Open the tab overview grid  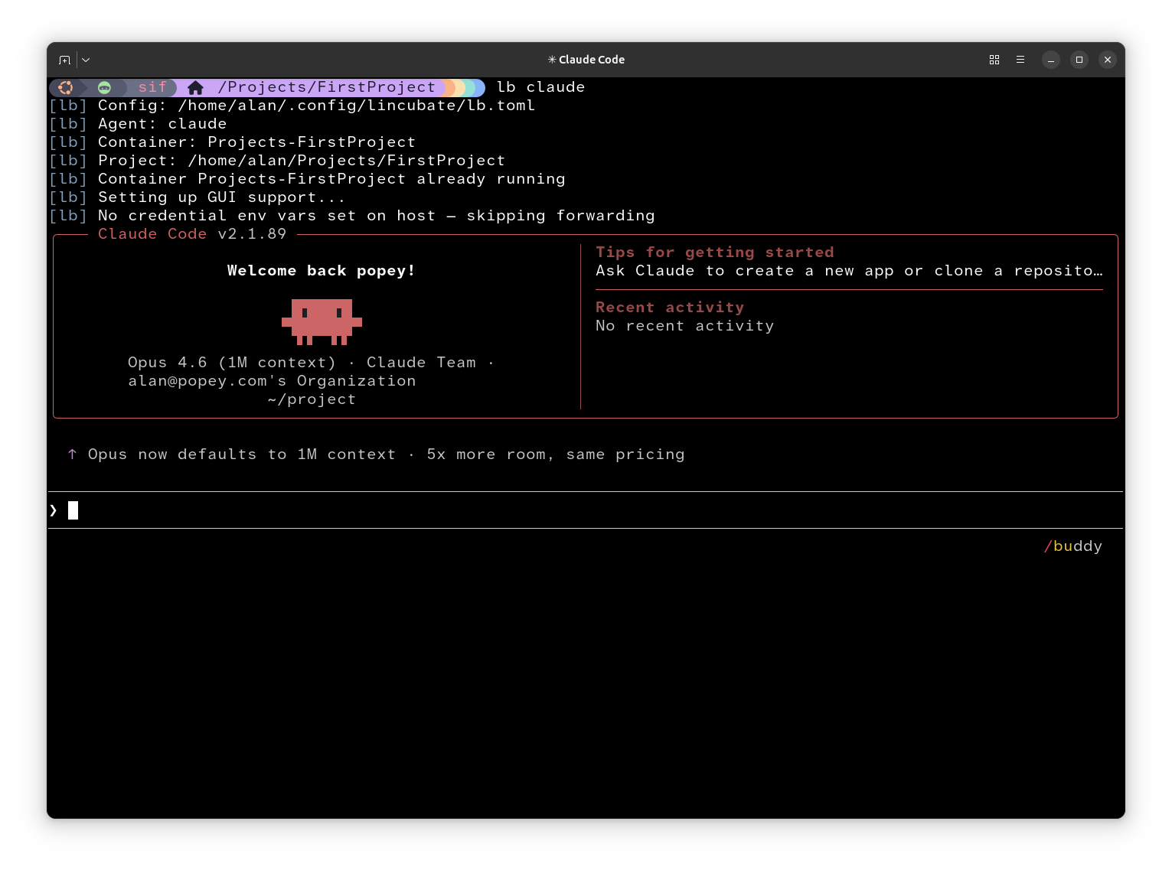(994, 60)
